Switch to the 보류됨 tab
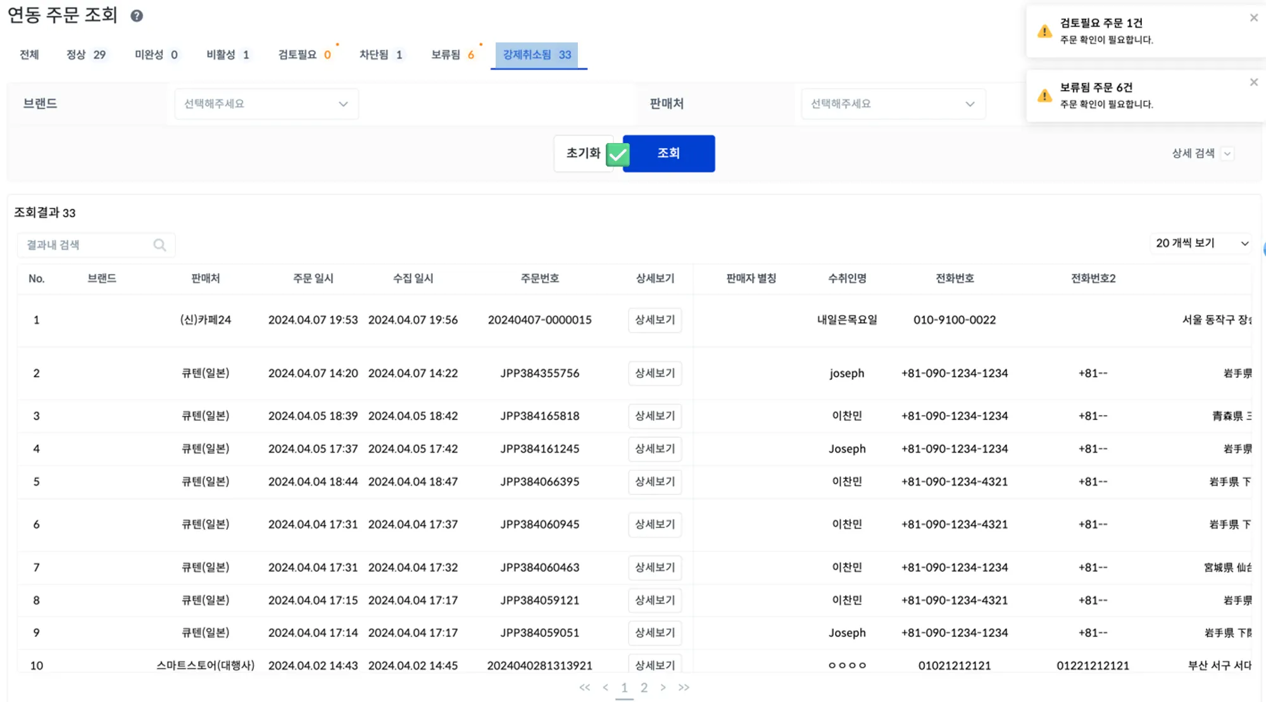1266x702 pixels. coord(452,55)
